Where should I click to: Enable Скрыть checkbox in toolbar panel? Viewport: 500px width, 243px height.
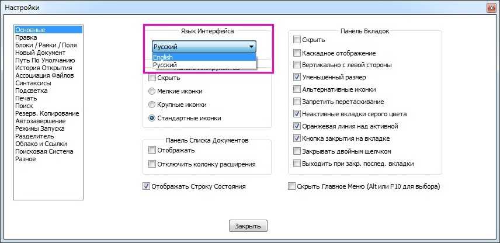tap(152, 78)
